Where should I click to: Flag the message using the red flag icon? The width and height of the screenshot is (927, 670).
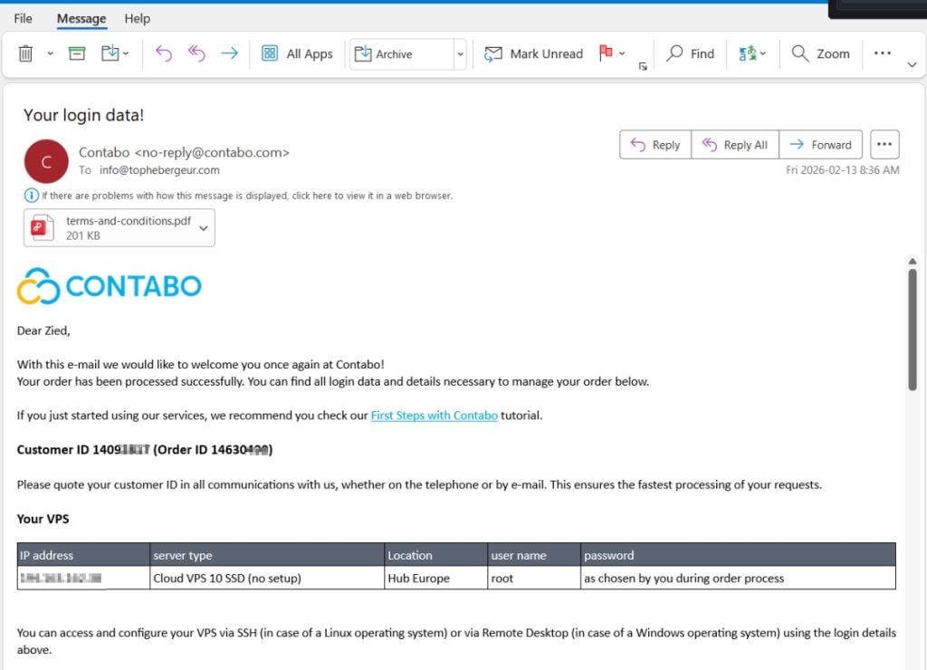(607, 53)
